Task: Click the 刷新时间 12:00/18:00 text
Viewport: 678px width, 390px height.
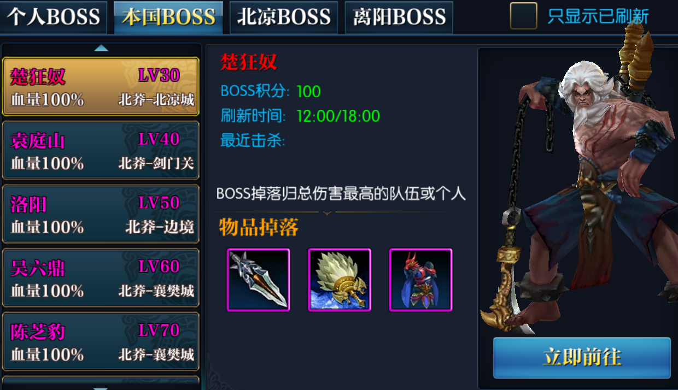Action: click(x=300, y=116)
